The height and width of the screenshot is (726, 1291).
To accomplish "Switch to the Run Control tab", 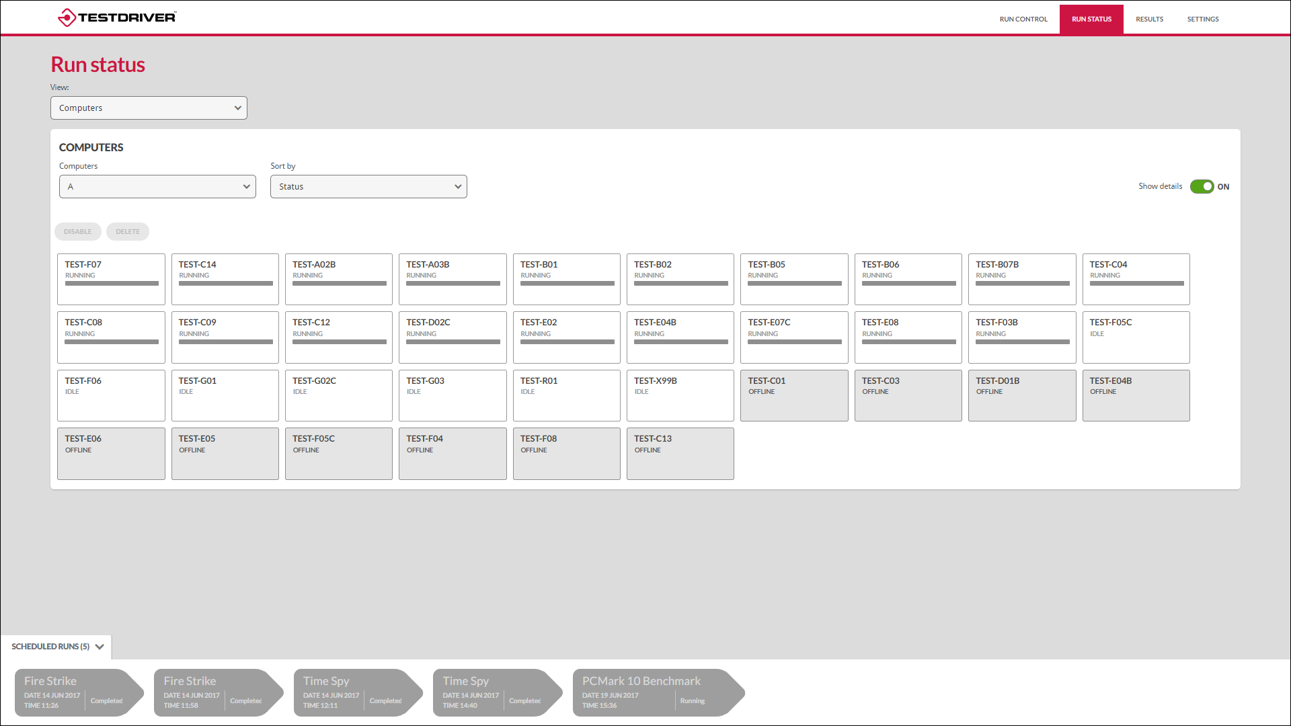I will click(x=1023, y=19).
